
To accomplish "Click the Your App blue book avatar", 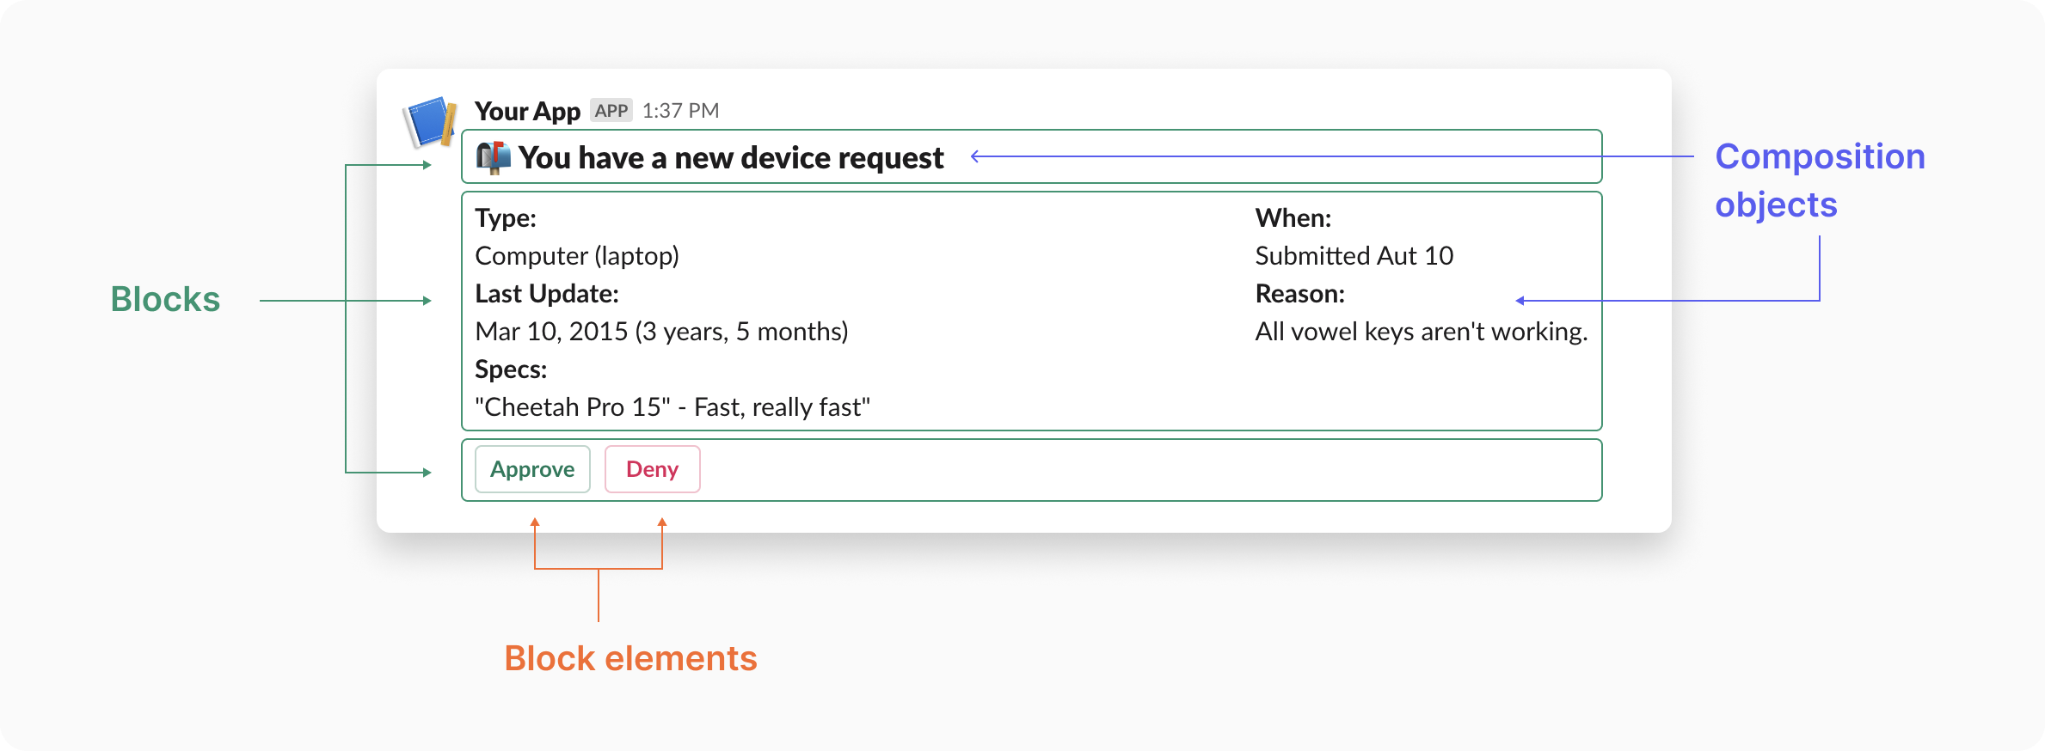I will [430, 122].
